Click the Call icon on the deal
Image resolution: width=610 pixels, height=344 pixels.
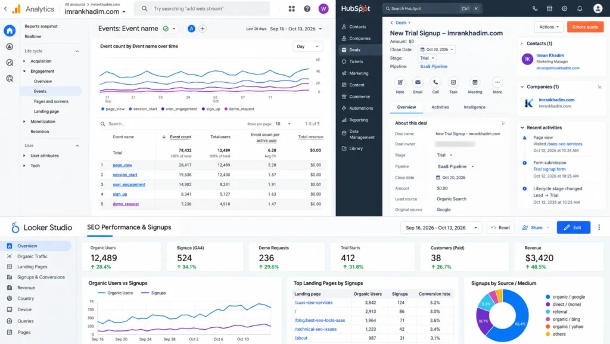(435, 82)
